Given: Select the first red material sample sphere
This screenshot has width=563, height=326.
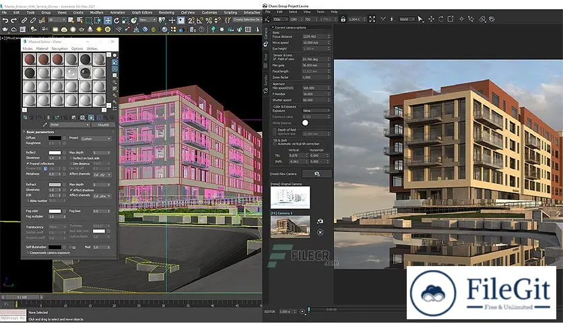Looking at the screenshot, I should (x=30, y=59).
